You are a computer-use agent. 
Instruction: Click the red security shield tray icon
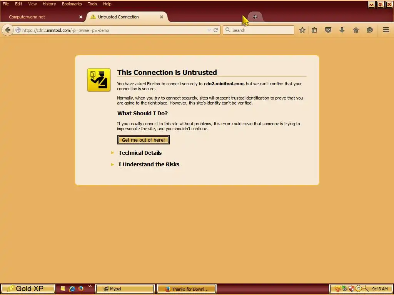[x=352, y=289]
